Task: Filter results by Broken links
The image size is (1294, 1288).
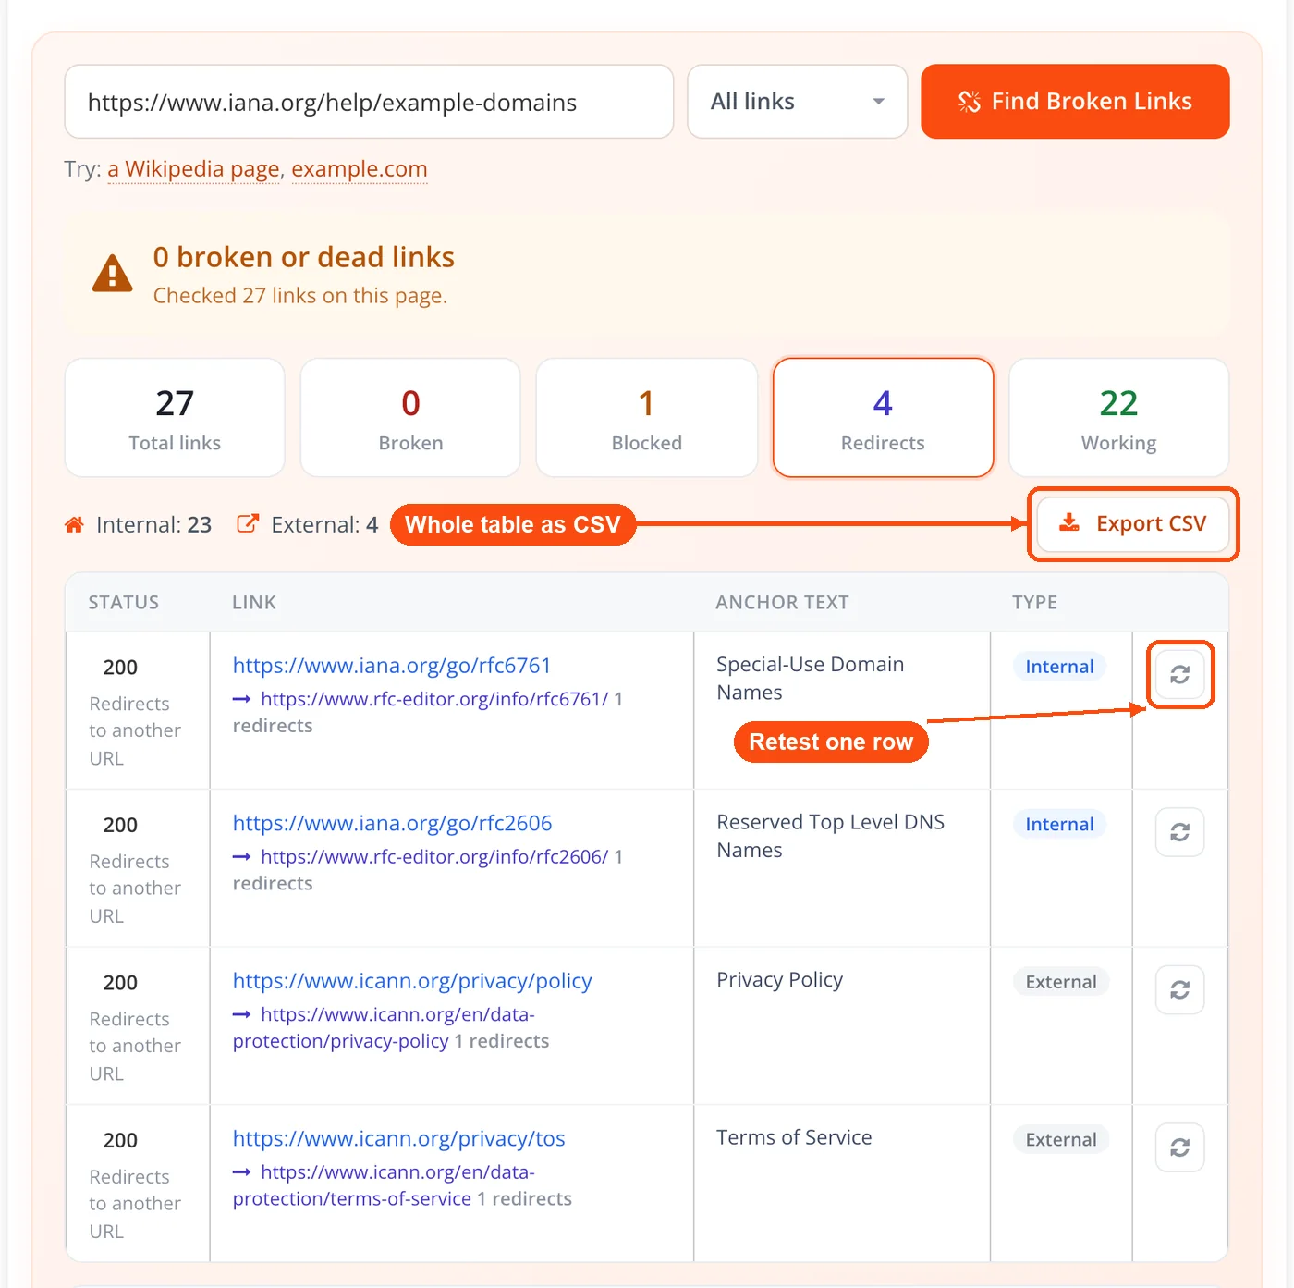Action: coord(410,418)
